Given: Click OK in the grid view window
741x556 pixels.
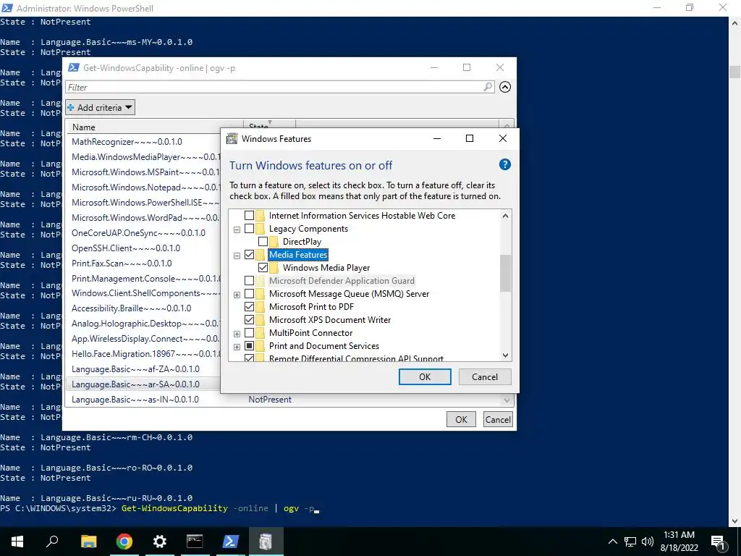Looking at the screenshot, I should [x=461, y=419].
